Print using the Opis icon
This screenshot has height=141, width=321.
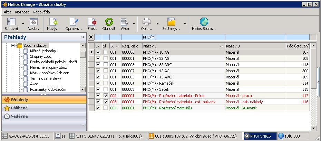[147, 22]
